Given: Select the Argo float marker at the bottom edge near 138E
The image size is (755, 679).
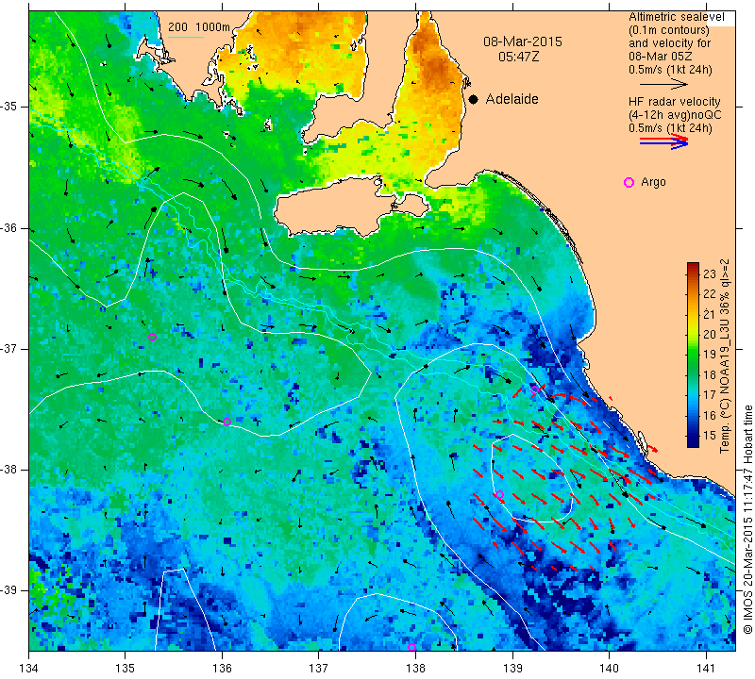Looking at the screenshot, I should (411, 647).
